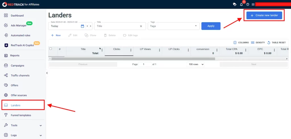Click the tag icon in top bar
The height and width of the screenshot is (139, 291).
click(x=234, y=5)
